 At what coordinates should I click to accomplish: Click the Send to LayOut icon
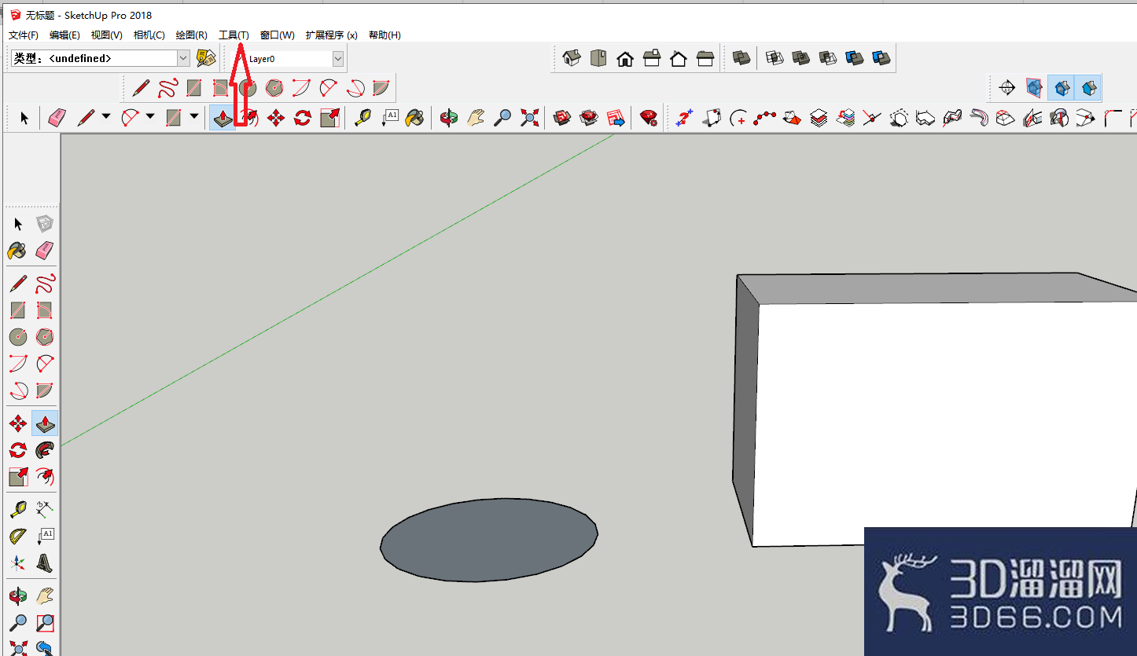point(616,118)
